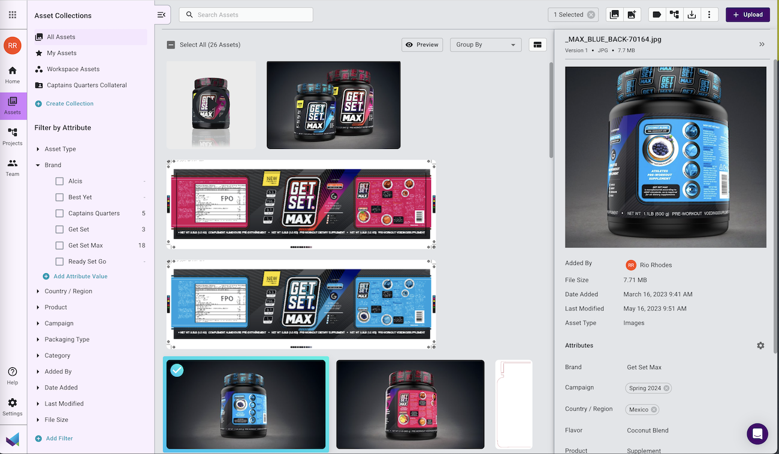Open the pink Get Set Max jar thumbnail

[x=211, y=105]
